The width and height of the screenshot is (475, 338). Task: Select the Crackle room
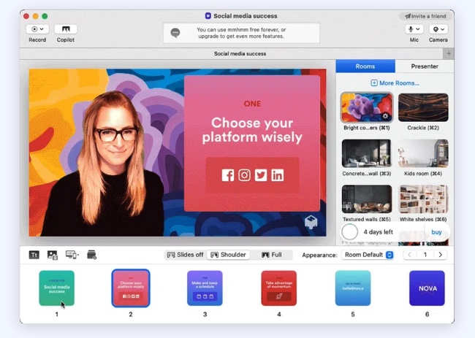[x=423, y=108]
